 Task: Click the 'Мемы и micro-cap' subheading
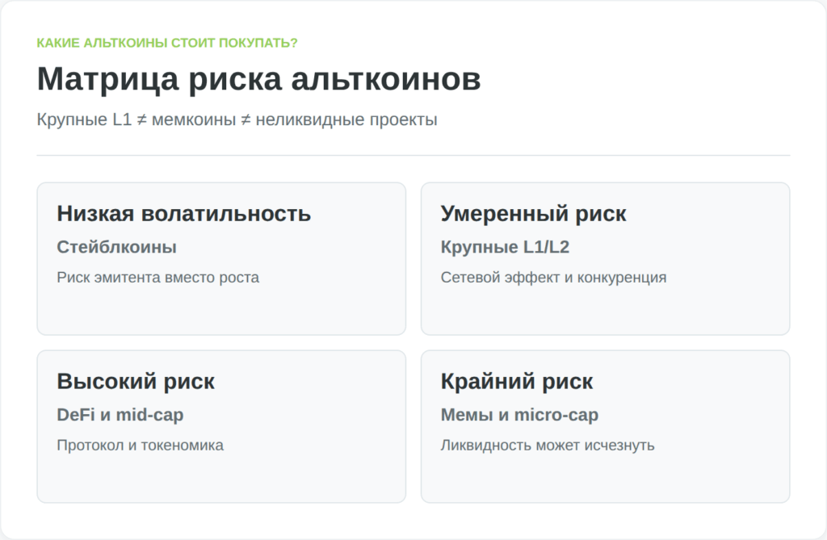519,415
